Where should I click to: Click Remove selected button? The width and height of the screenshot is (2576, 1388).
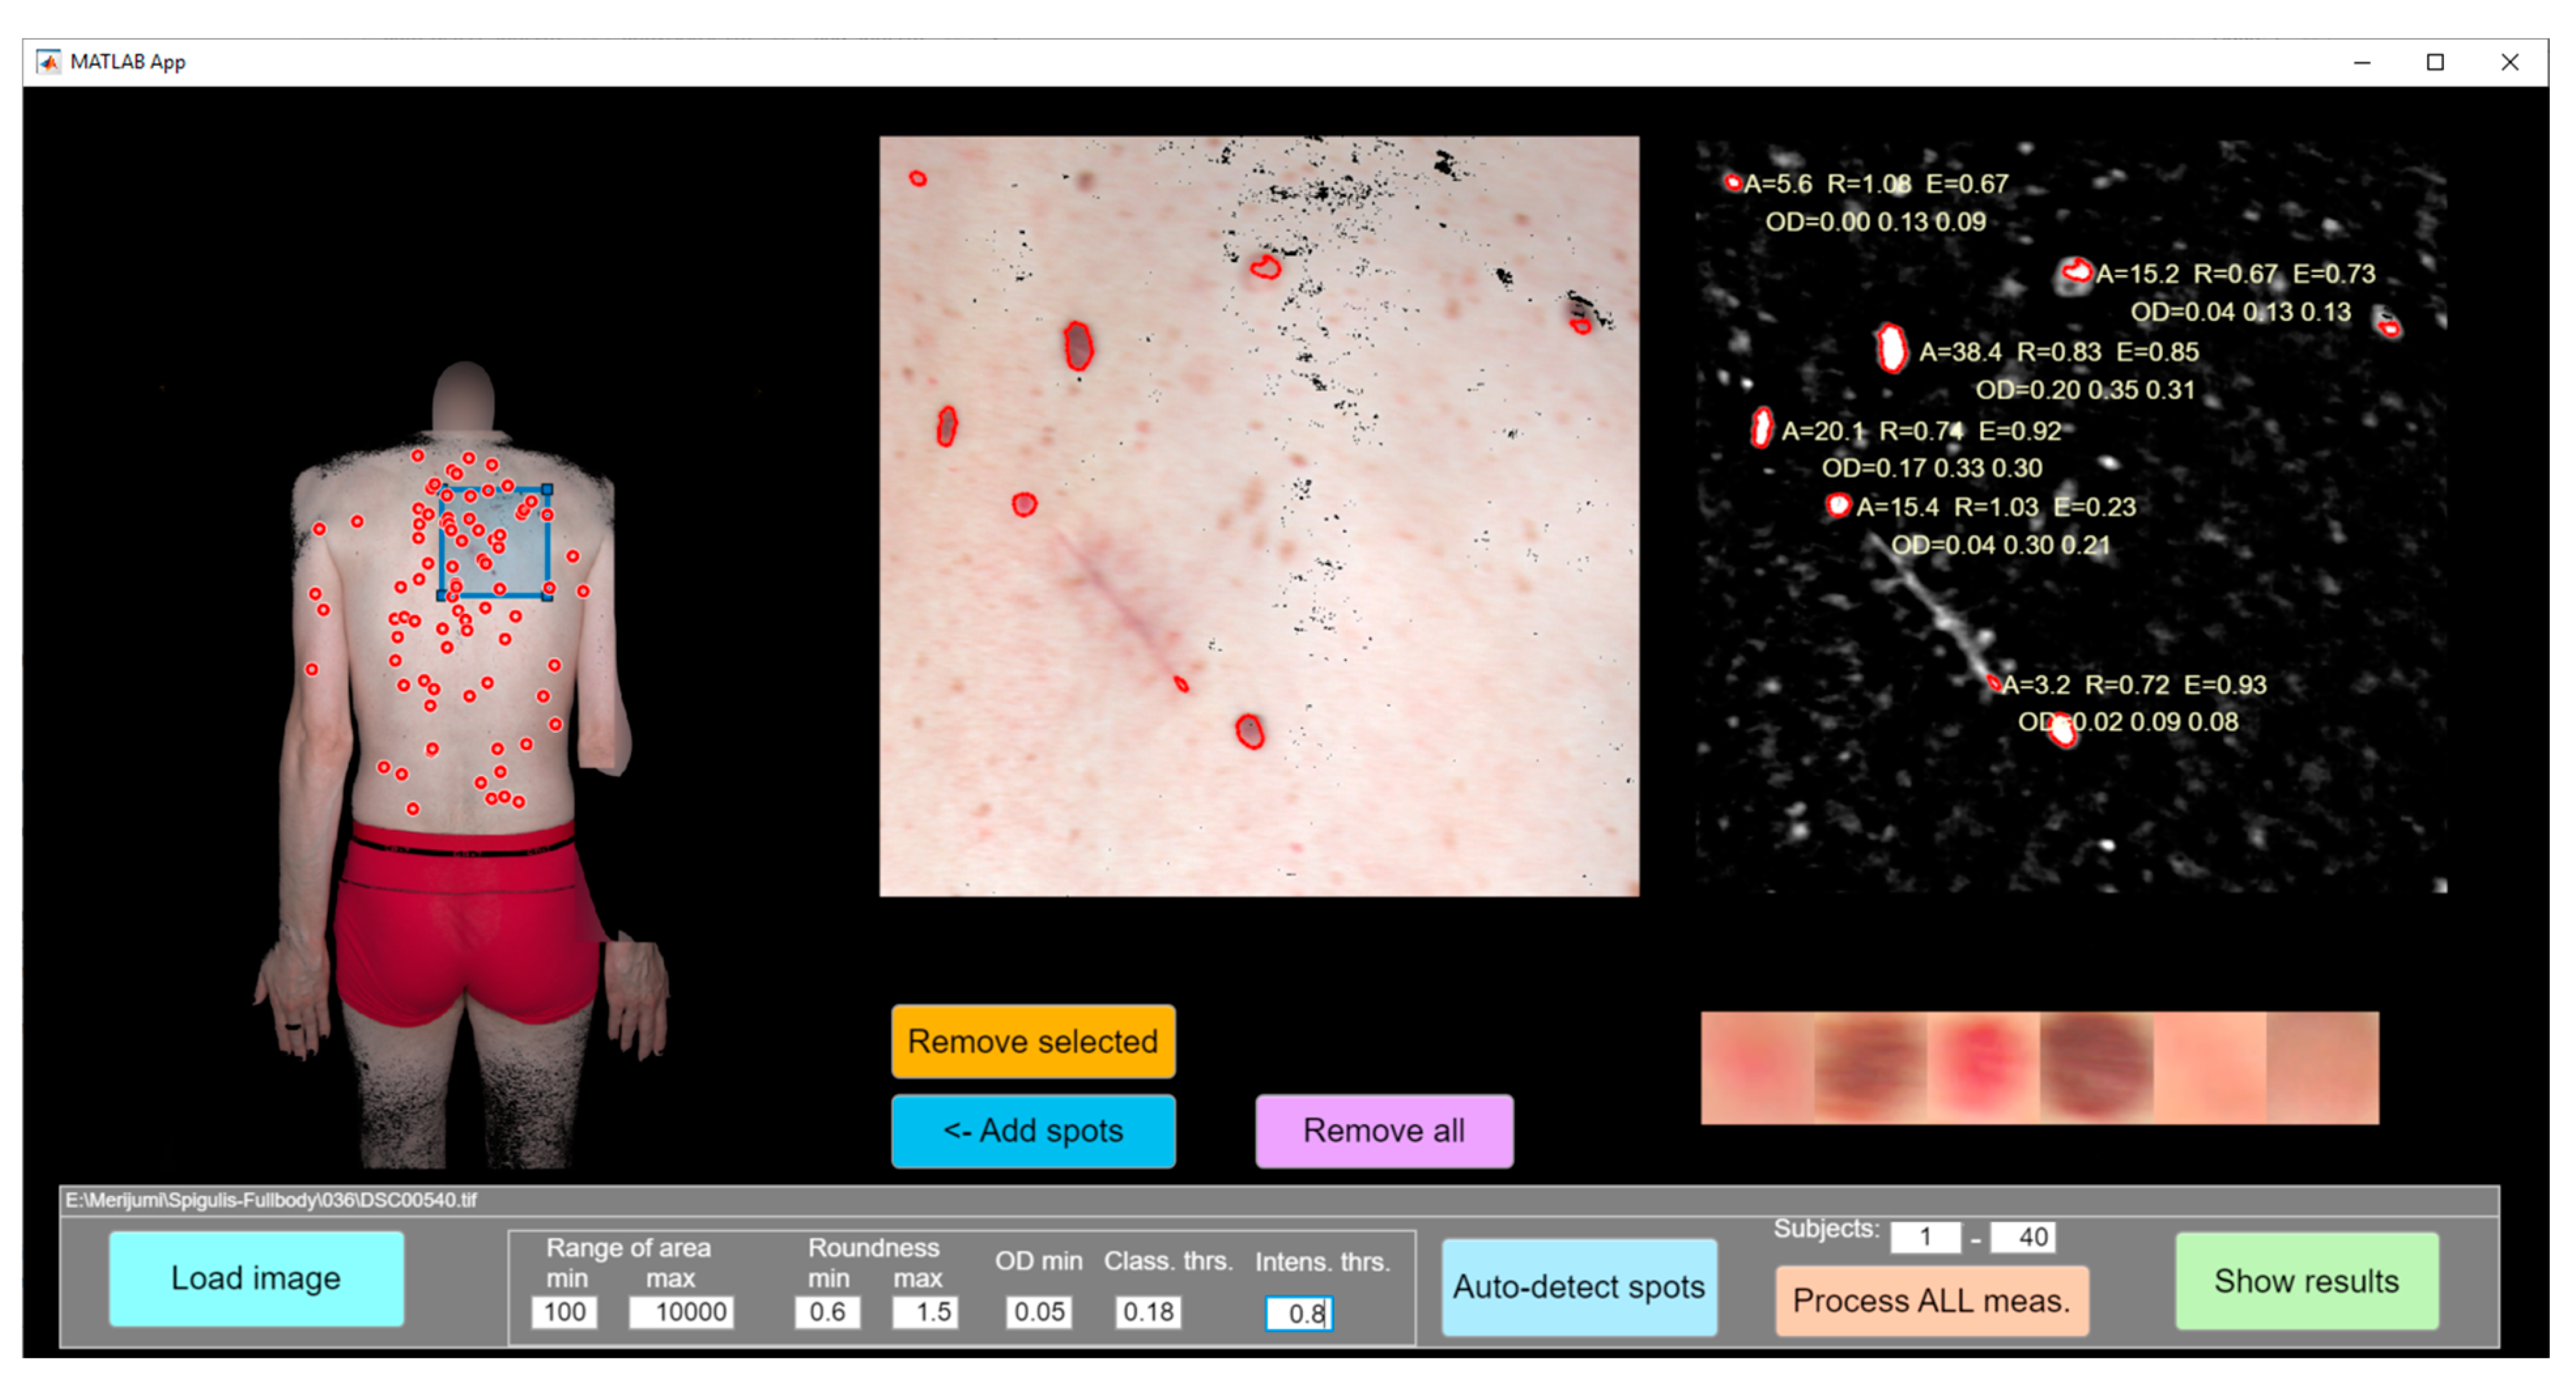tap(1033, 1041)
